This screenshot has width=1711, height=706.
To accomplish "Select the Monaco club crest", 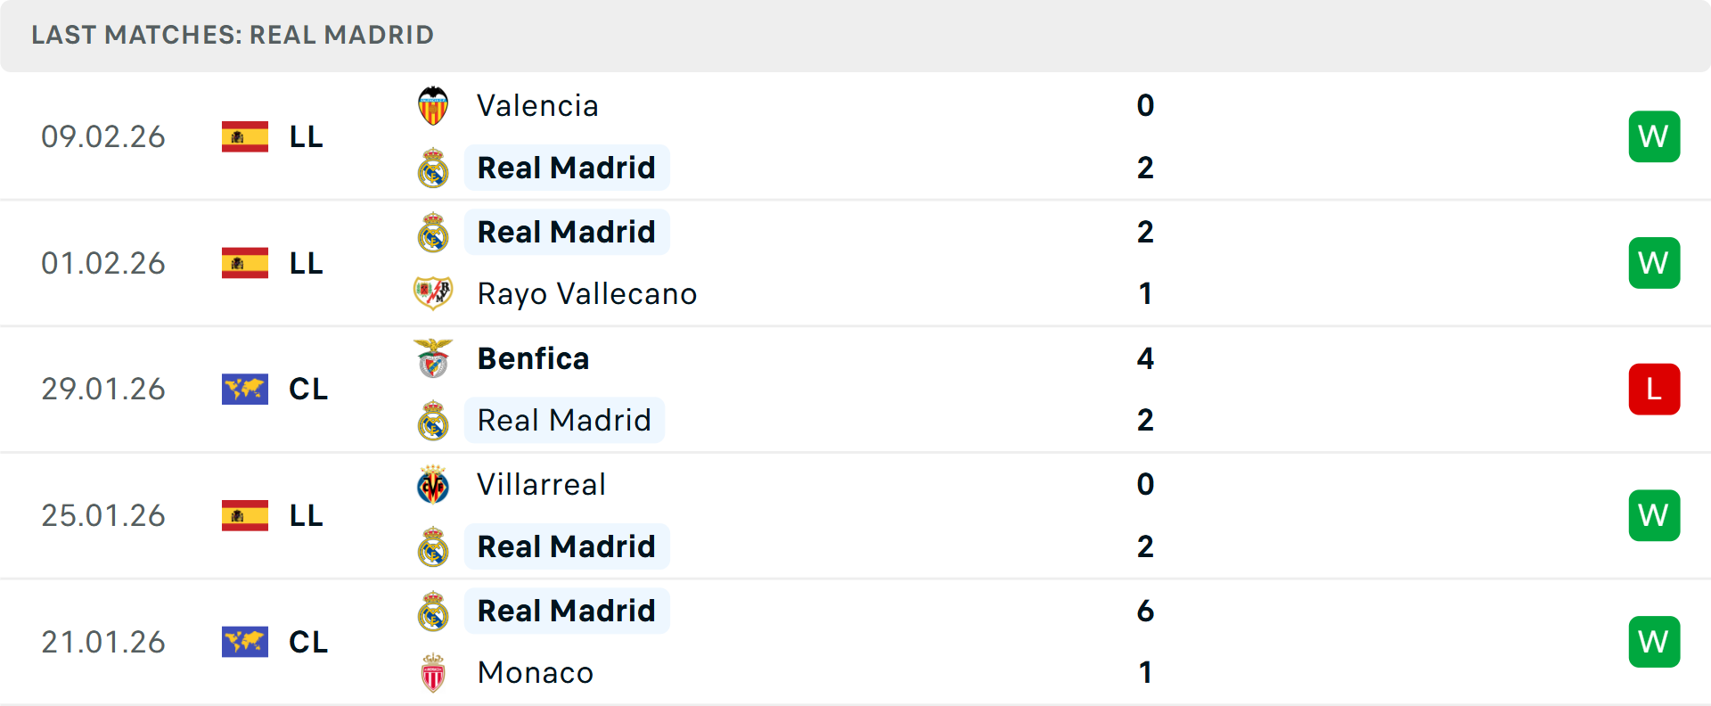I will click(x=434, y=673).
